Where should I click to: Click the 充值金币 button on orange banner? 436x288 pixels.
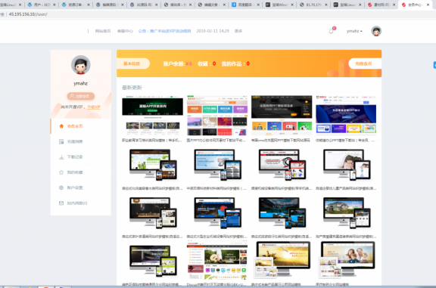click(x=365, y=63)
